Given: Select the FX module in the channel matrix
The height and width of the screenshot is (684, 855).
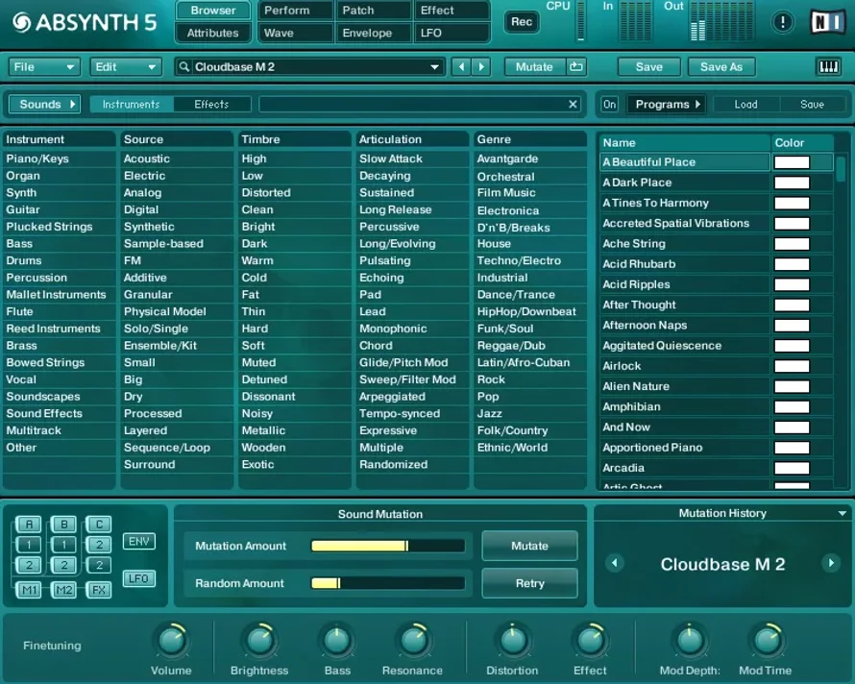Looking at the screenshot, I should [x=97, y=589].
